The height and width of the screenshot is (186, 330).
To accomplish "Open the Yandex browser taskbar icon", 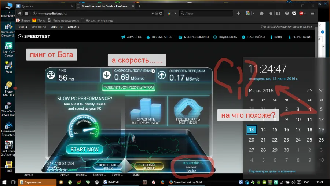I will click(x=154, y=182).
